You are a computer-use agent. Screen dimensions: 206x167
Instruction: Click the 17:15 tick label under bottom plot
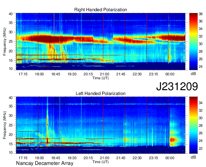click(23, 158)
